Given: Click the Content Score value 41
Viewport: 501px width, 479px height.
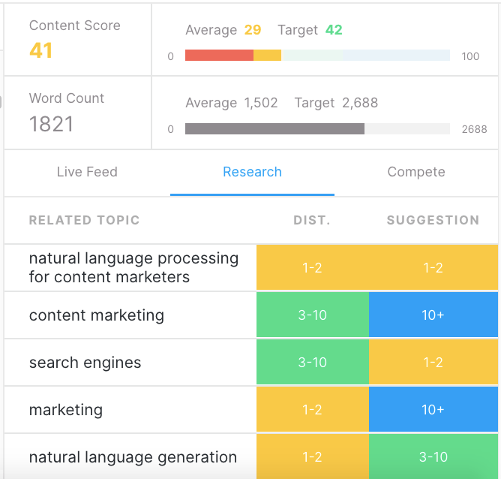Looking at the screenshot, I should point(40,50).
